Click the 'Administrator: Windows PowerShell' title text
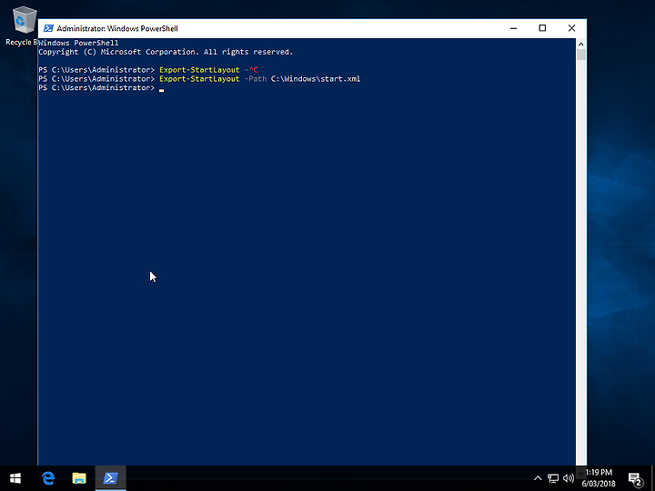 [x=117, y=28]
